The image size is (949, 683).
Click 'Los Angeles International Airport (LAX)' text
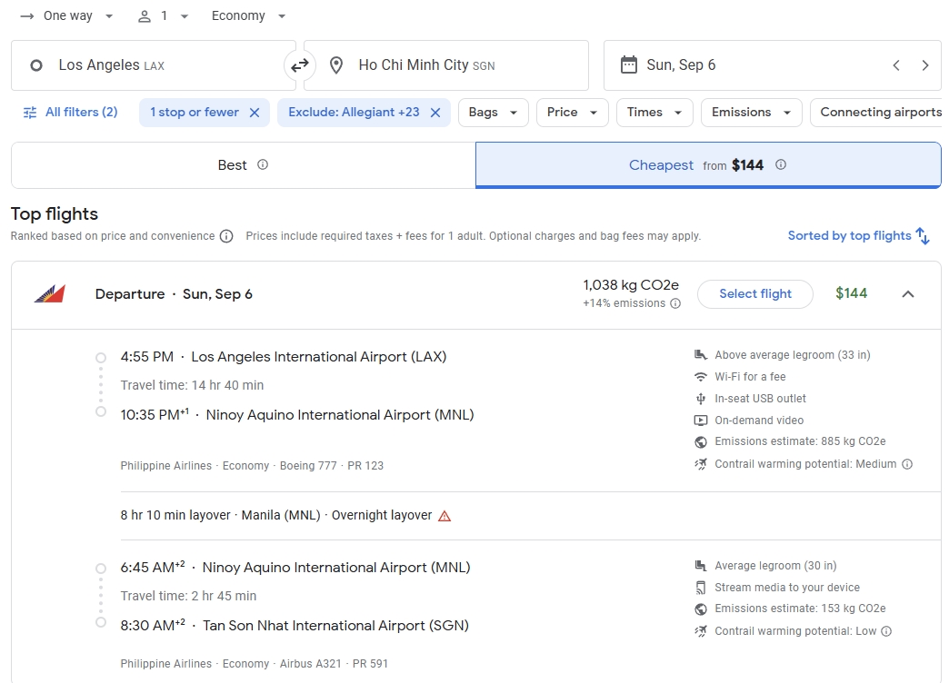click(319, 357)
